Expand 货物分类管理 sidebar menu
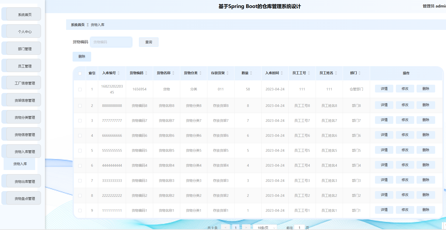 (x=24, y=117)
